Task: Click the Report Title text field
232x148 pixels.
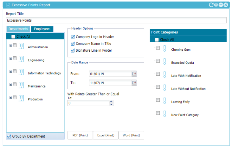Action: coord(116,20)
